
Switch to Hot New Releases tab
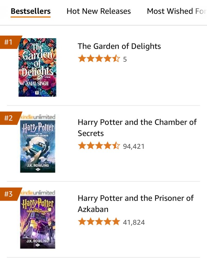(98, 11)
